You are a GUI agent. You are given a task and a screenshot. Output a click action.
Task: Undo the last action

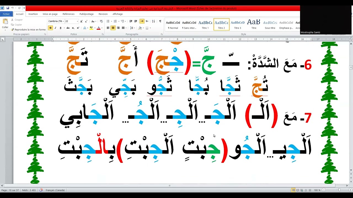click(12, 8)
